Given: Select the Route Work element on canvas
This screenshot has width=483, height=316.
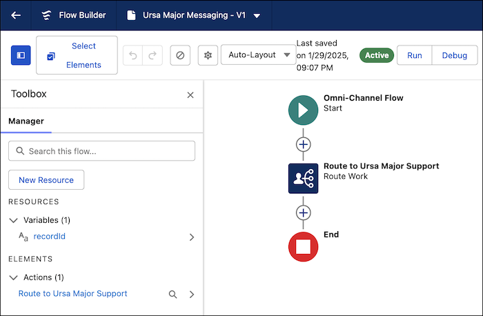Looking at the screenshot, I should (303, 178).
